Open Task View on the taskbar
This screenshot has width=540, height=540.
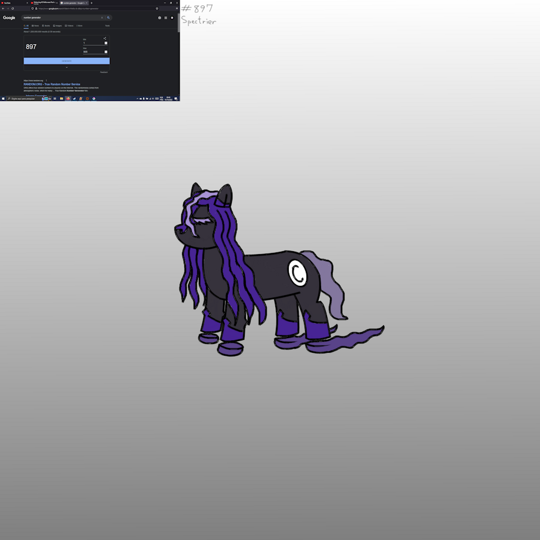click(55, 99)
